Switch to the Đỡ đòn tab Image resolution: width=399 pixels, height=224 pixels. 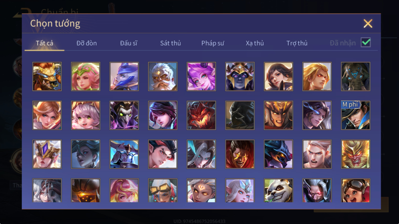click(x=87, y=43)
